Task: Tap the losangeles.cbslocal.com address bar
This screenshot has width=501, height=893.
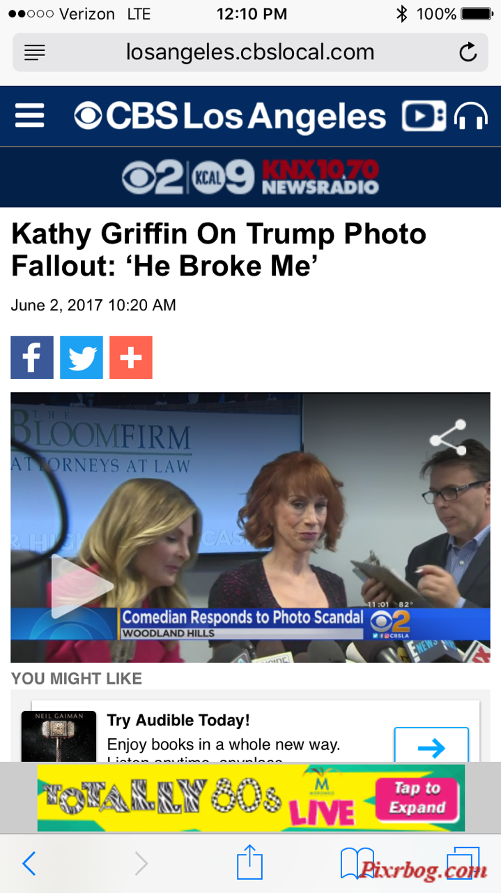Action: click(x=250, y=52)
